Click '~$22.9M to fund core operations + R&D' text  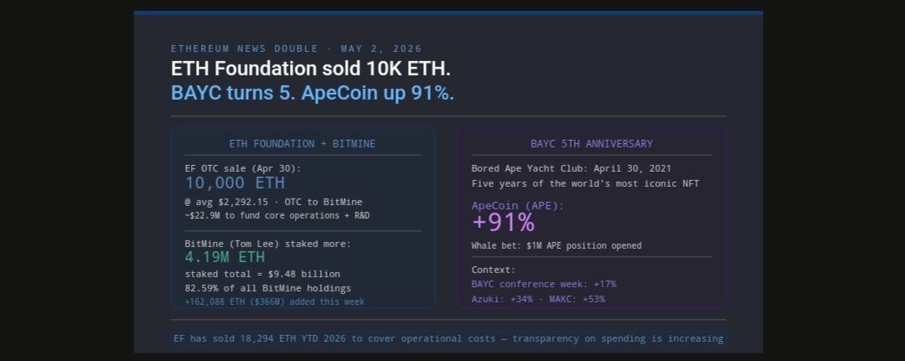click(x=277, y=215)
